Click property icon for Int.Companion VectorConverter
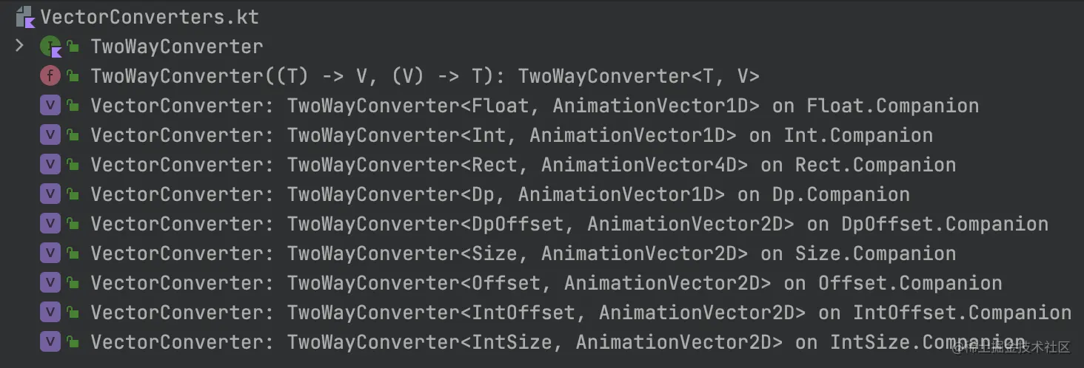 tap(50, 135)
